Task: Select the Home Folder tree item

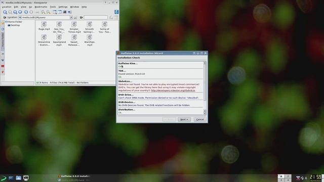Action: pos(14,22)
